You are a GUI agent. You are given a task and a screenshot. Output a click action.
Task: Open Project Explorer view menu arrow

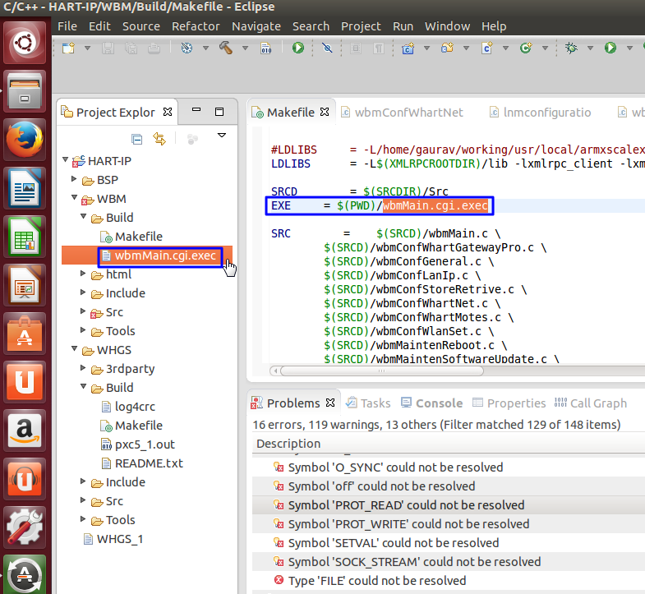click(221, 136)
